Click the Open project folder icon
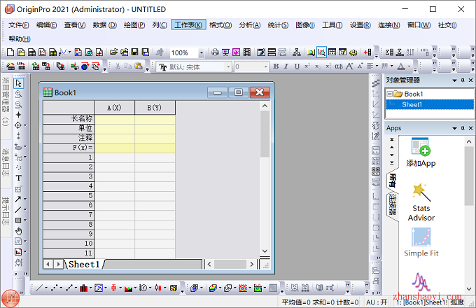Screen dimensions: 476x308 pos(113,52)
